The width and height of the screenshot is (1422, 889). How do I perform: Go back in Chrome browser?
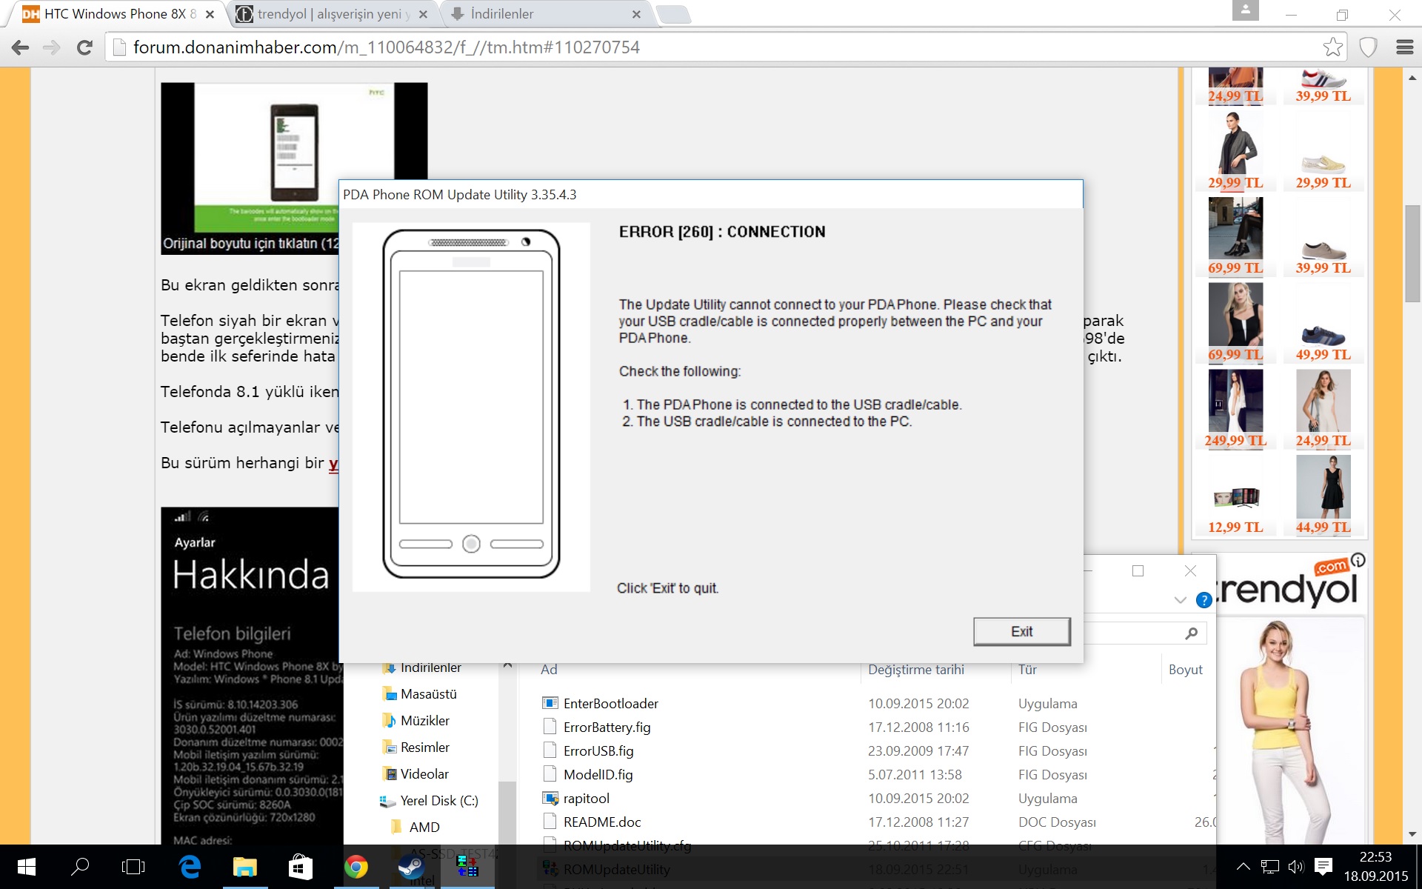coord(20,47)
